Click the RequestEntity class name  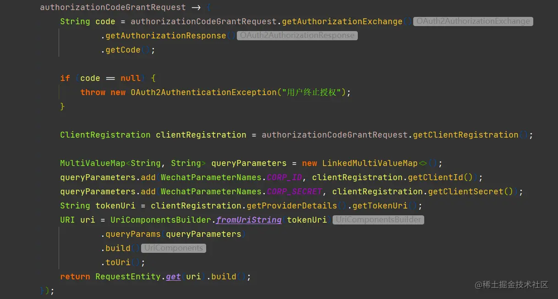tap(128, 277)
